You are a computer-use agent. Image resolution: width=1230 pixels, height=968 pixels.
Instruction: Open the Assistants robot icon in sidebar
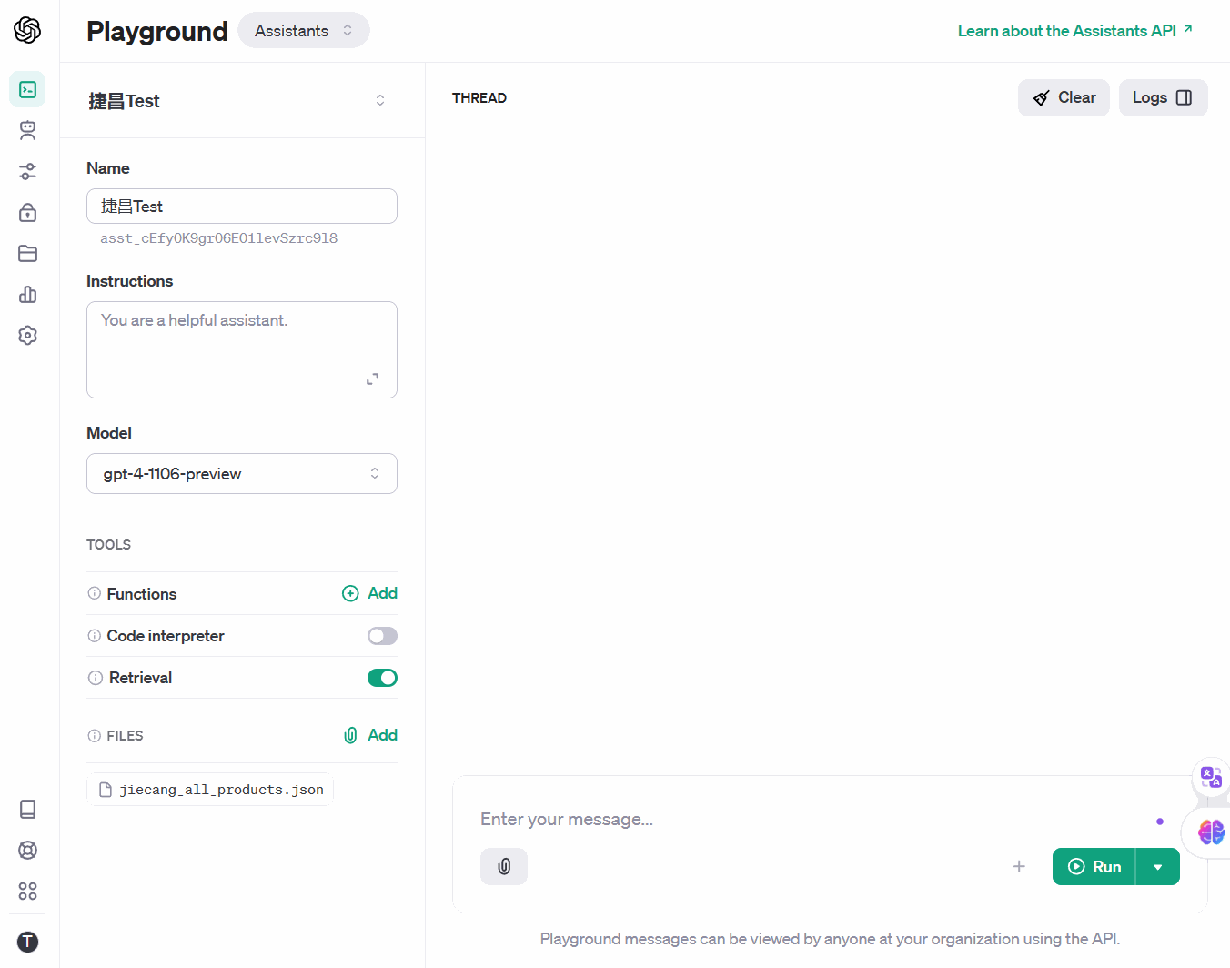[27, 130]
